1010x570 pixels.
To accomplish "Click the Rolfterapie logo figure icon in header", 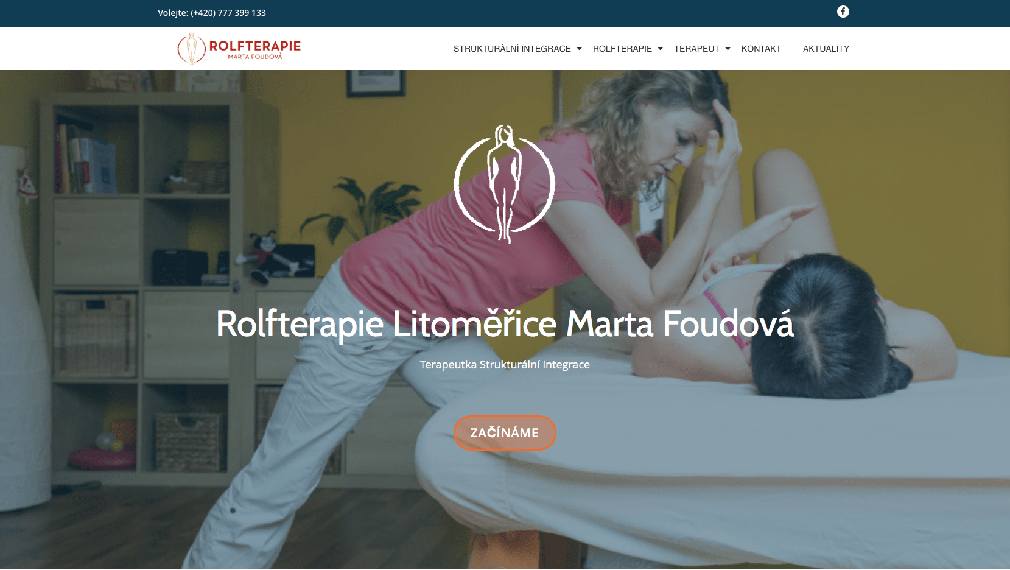I will point(192,49).
